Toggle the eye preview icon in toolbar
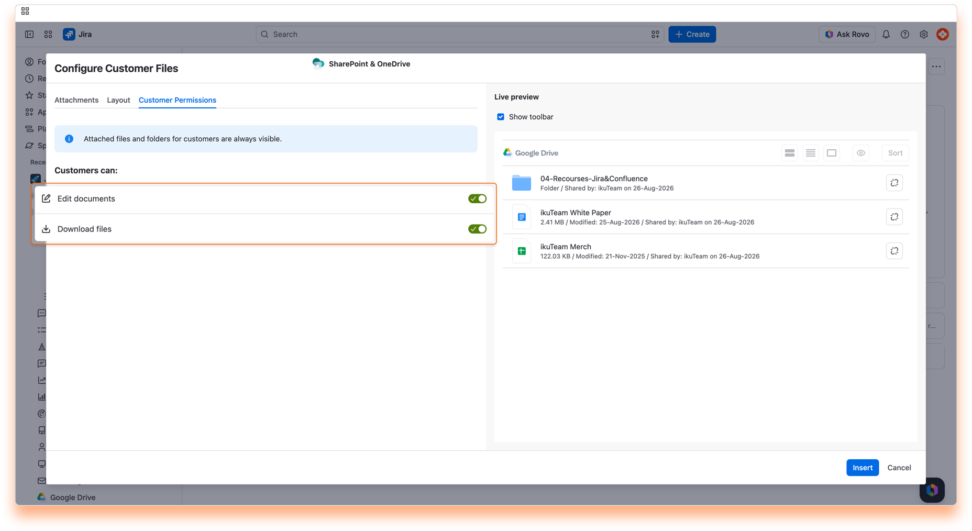Image resolution: width=972 pixels, height=531 pixels. coord(860,153)
